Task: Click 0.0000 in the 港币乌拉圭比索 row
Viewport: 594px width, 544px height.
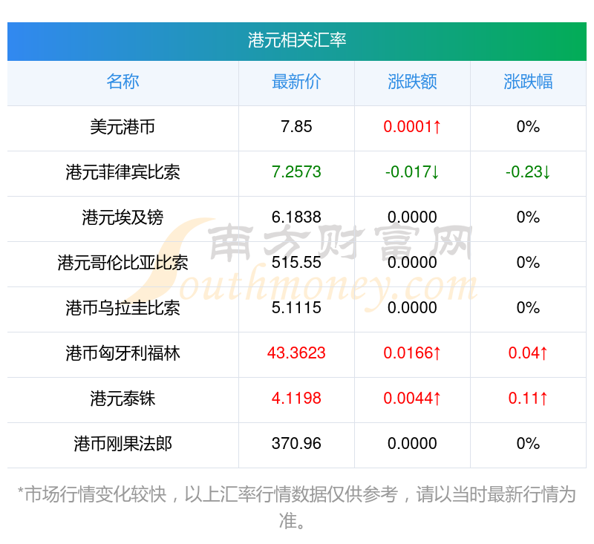Action: point(412,308)
